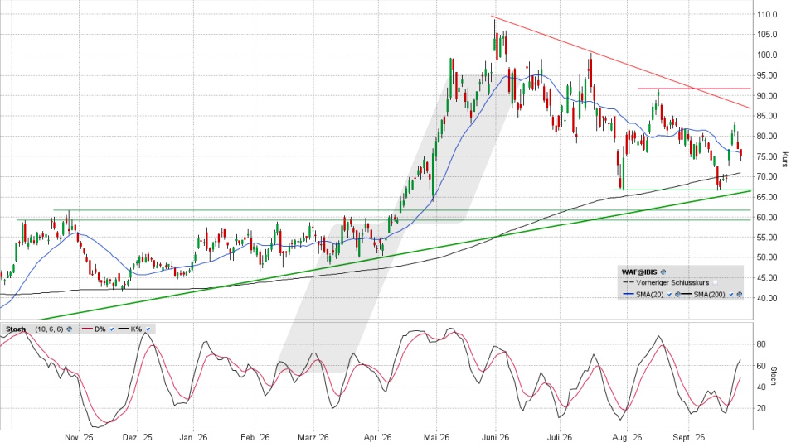Click the Juni '26 date label
796x447 pixels.
(x=496, y=437)
